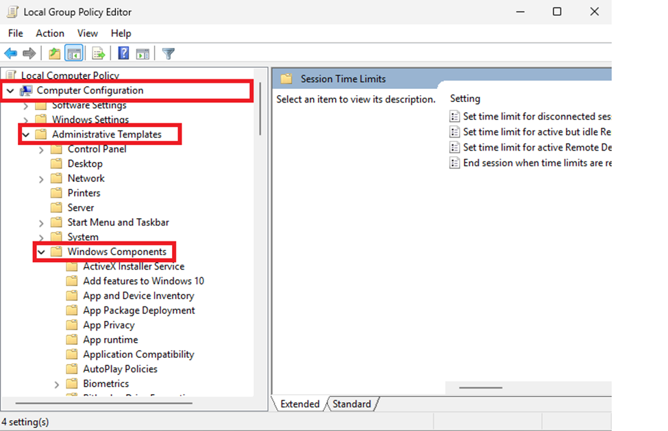The width and height of the screenshot is (668, 431).
Task: Toggle the Show/Hide Action Pane icon
Action: click(x=143, y=53)
